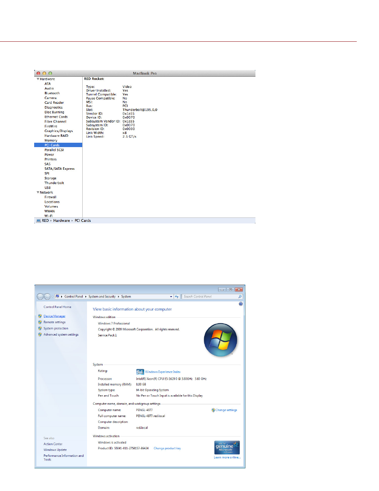Click PCI Cards in bottom path bar
Viewport: 379px width, 491px height.
click(83, 221)
